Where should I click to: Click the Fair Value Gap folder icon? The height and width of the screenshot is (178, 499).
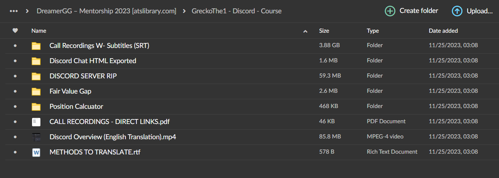point(36,92)
